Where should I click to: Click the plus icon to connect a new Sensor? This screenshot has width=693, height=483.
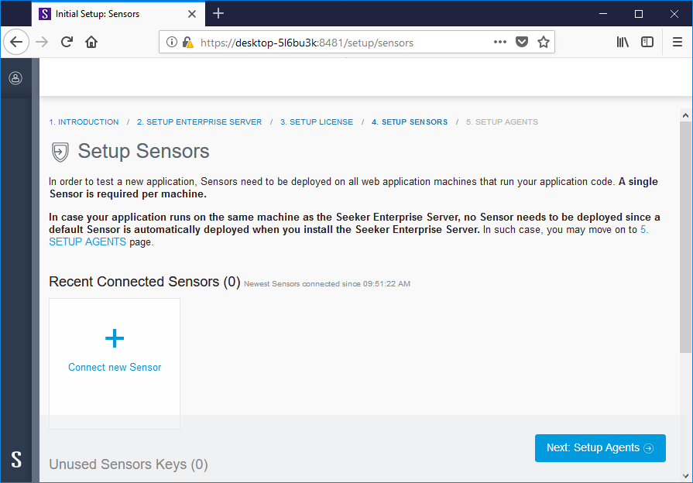(114, 338)
